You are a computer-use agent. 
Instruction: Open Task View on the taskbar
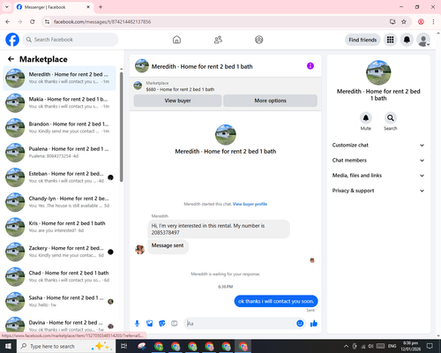[x=124, y=346]
